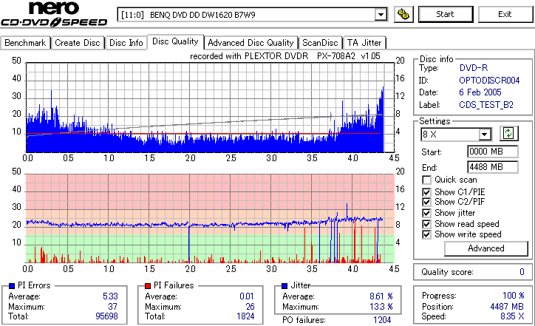Click PI Errors average 5.33

click(x=110, y=296)
